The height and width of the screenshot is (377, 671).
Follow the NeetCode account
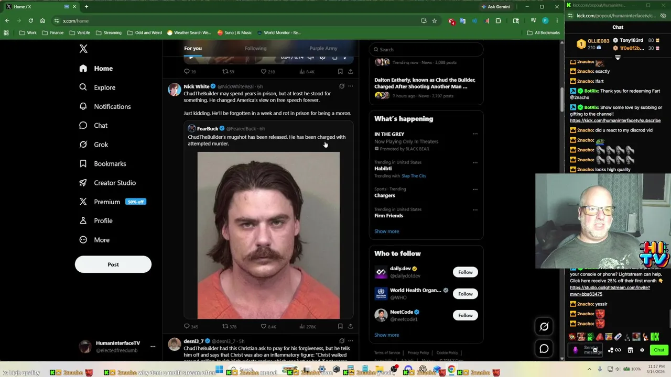(465, 315)
